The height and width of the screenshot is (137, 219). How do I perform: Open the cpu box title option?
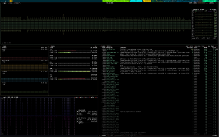tap(4, 3)
